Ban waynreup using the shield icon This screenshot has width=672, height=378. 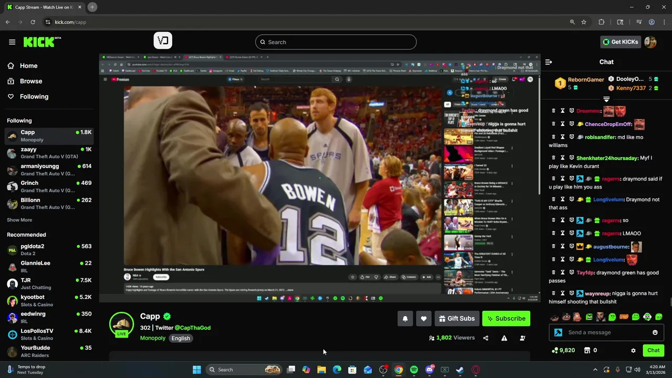572,293
